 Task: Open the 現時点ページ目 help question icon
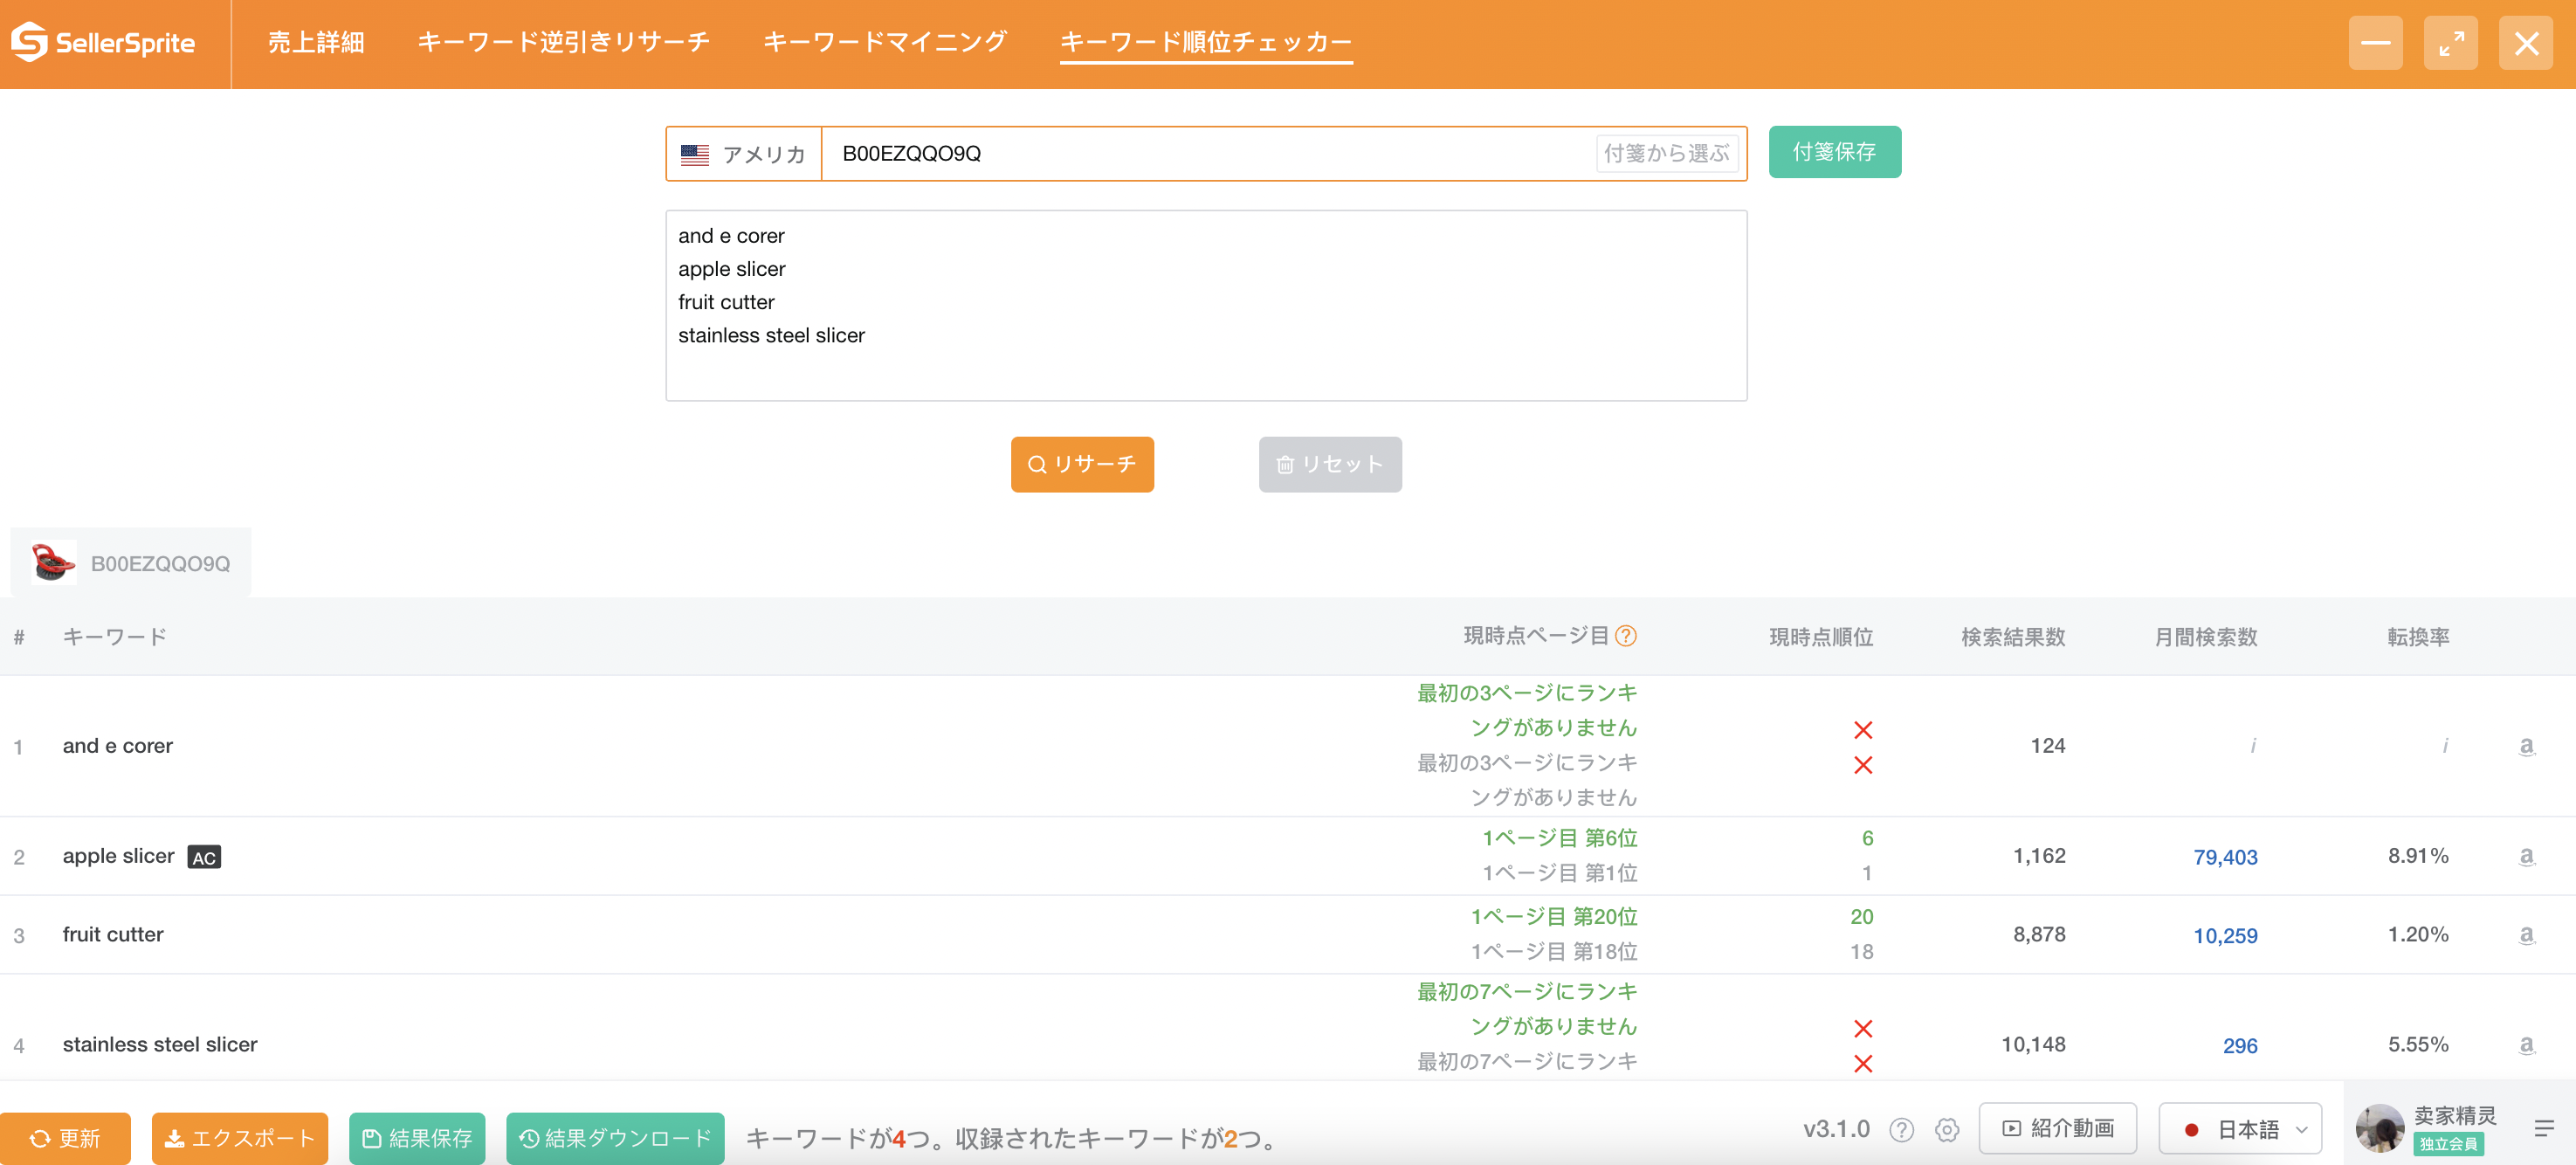pyautogui.click(x=1626, y=636)
